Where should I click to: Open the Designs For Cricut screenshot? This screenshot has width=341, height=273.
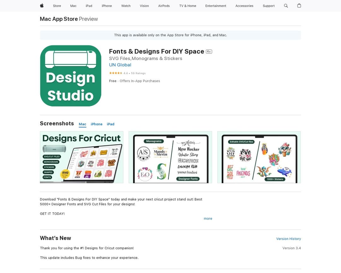[x=81, y=157]
